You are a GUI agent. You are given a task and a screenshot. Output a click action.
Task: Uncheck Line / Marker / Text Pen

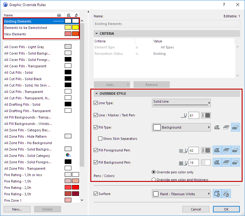[x=95, y=115]
